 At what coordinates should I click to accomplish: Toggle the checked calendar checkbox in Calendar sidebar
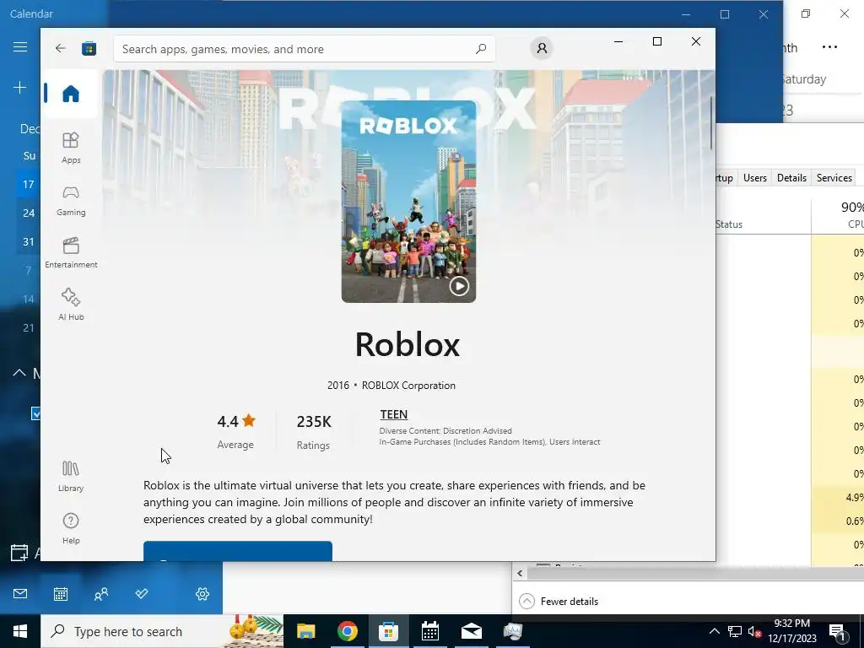coord(35,413)
